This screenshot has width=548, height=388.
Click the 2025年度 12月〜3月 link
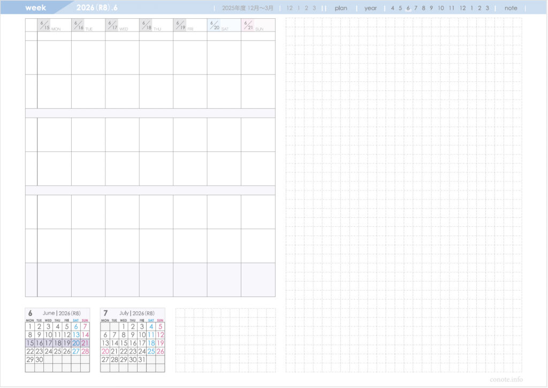pyautogui.click(x=248, y=8)
